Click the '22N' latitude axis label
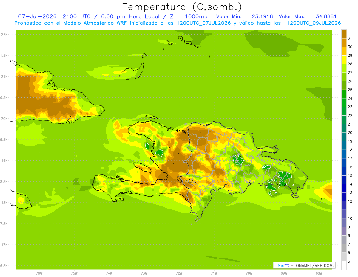This screenshot has height=277, width=358. 4,35
